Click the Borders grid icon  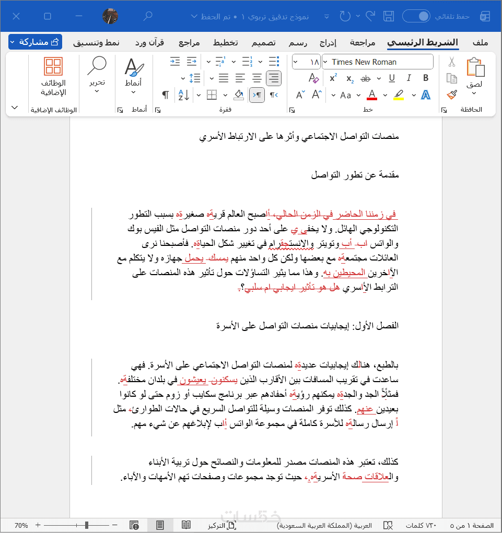pyautogui.click(x=212, y=95)
